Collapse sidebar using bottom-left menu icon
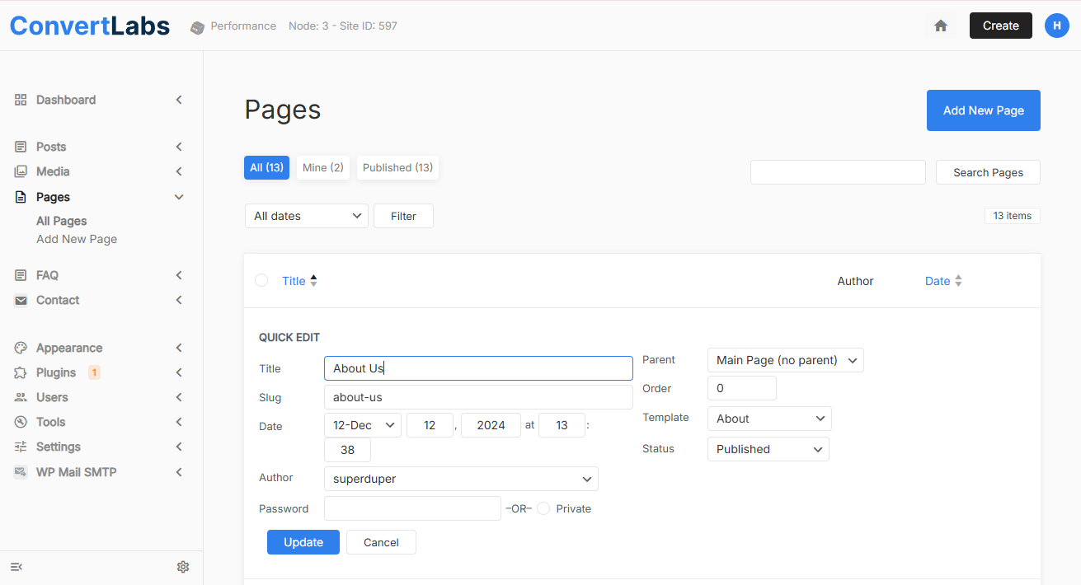This screenshot has height=585, width=1081. point(16,567)
